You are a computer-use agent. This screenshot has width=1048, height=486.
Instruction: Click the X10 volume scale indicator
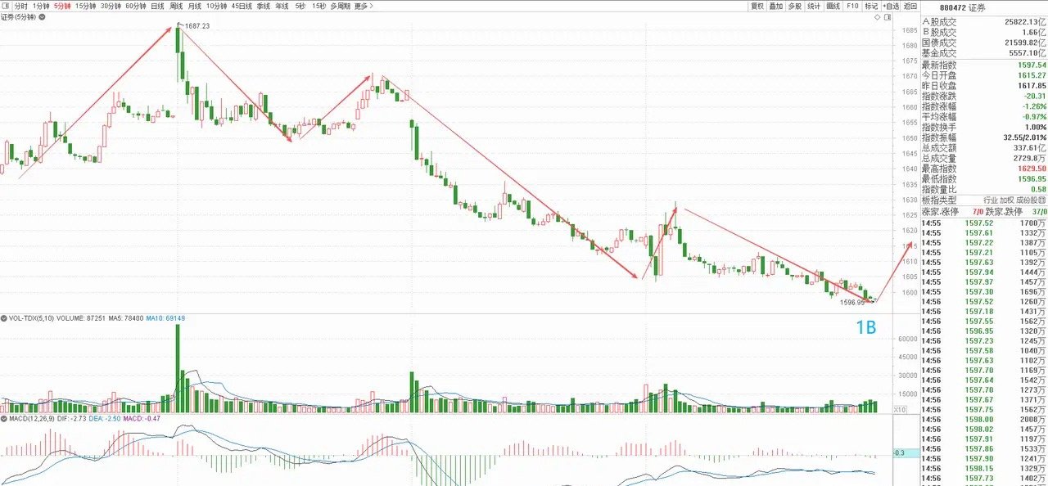[x=900, y=409]
